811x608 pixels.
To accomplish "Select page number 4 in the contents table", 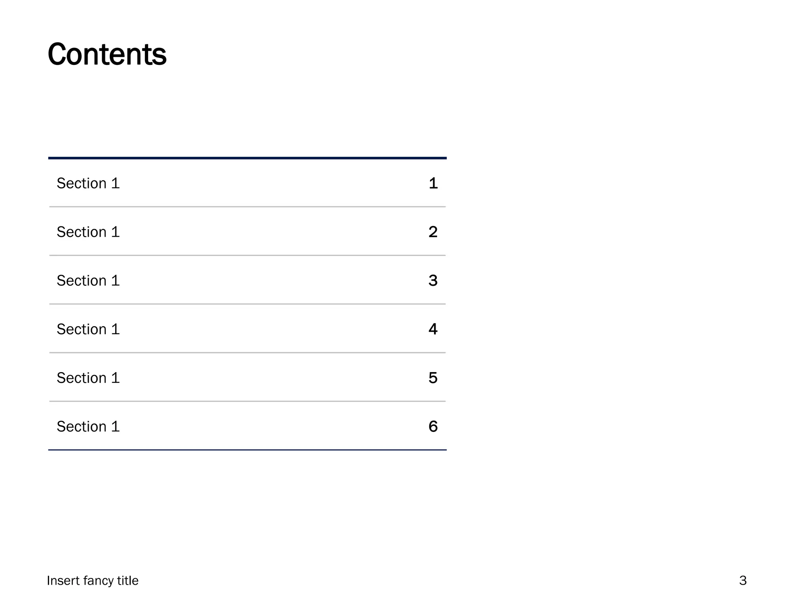I will point(433,329).
